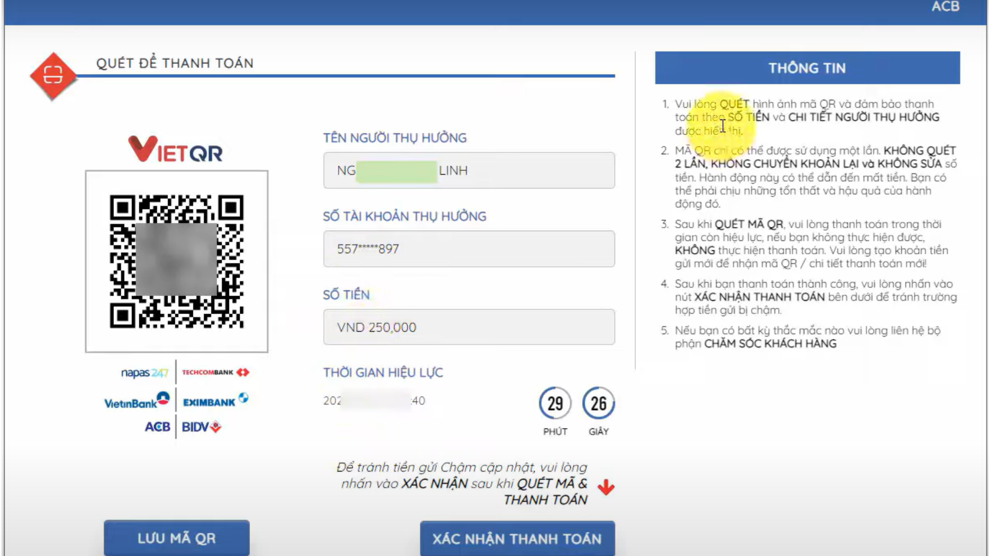Click the Eximbank logo
This screenshot has width=990, height=556.
click(216, 400)
